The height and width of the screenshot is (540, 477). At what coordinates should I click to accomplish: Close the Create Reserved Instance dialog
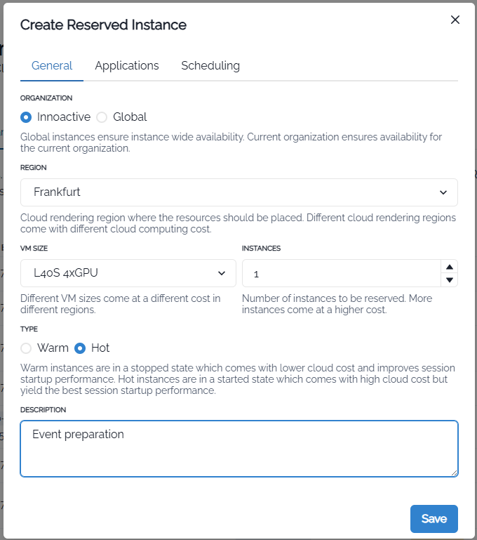coord(455,20)
